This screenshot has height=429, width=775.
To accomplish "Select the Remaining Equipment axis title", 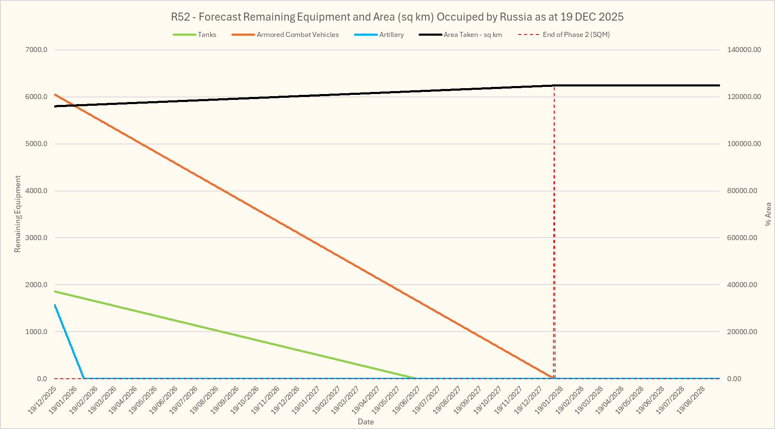I will click(x=17, y=214).
